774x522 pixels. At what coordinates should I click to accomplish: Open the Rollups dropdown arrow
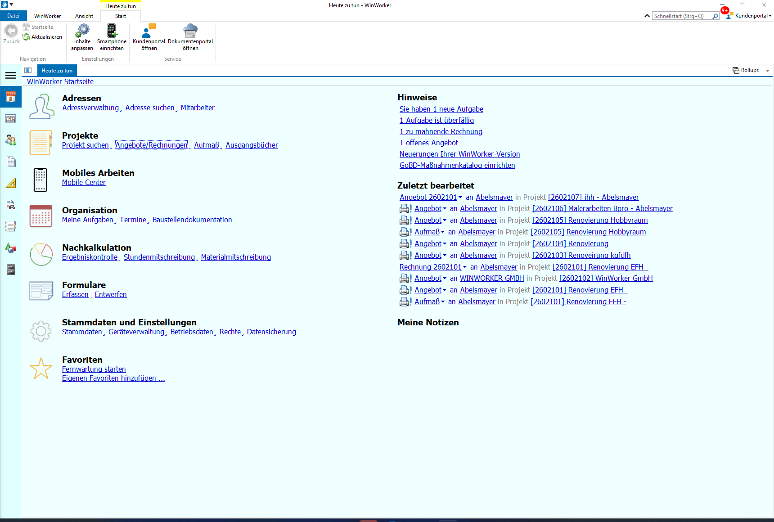point(768,71)
